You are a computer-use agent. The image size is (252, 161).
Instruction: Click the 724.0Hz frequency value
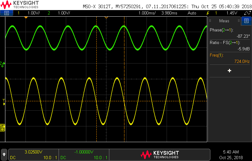242,61
